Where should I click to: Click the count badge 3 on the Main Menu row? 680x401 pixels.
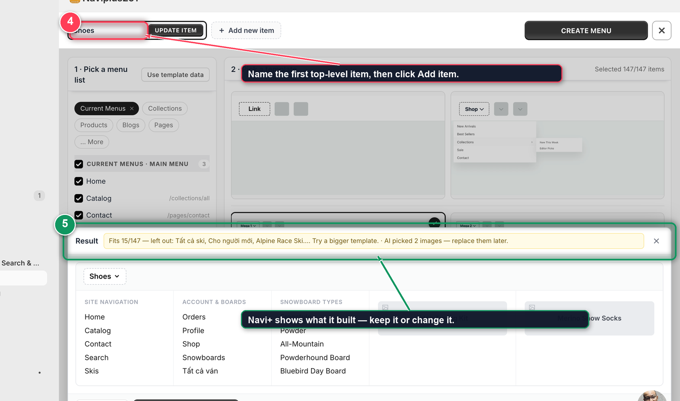click(204, 164)
